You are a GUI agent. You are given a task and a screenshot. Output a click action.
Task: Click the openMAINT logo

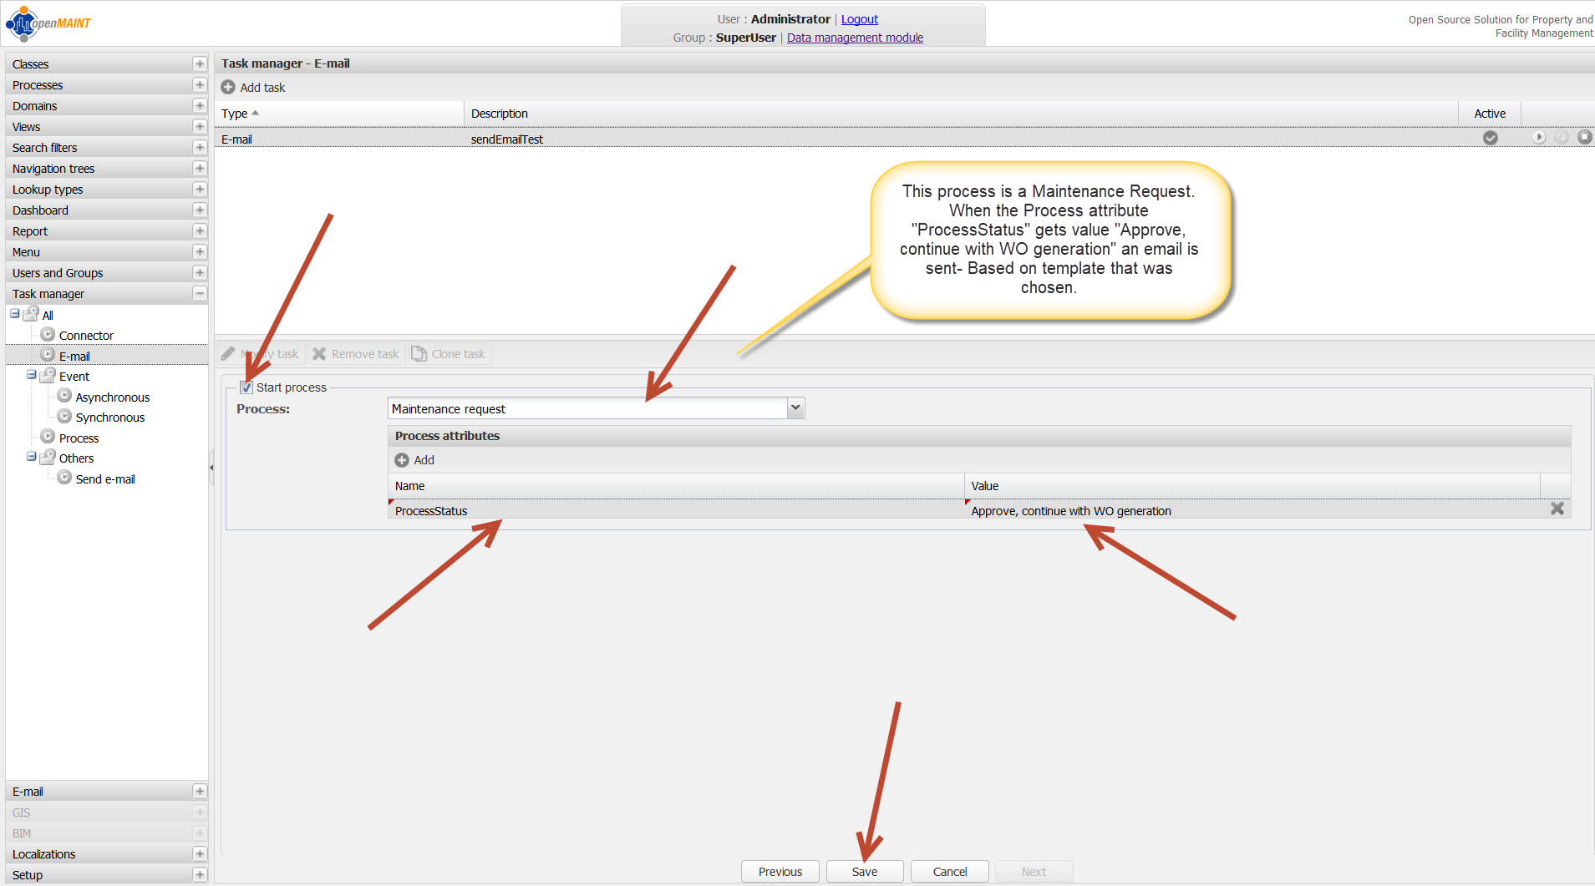pos(48,23)
